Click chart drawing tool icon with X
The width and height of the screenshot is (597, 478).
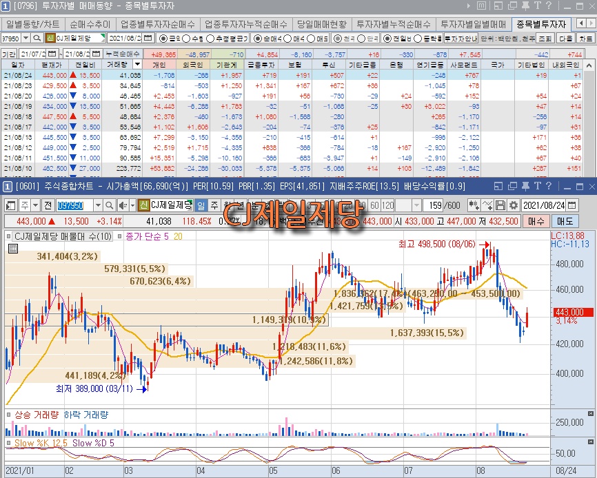[x=487, y=206]
